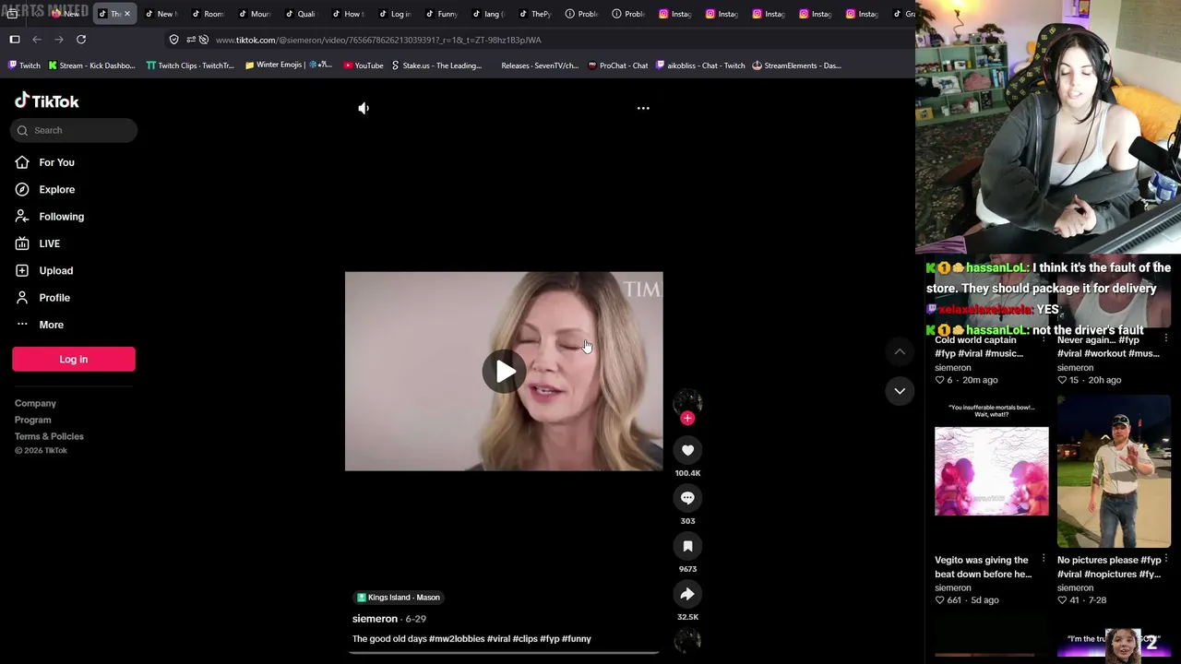Skip to the next video with down chevron
This screenshot has width=1181, height=664.
pos(900,391)
